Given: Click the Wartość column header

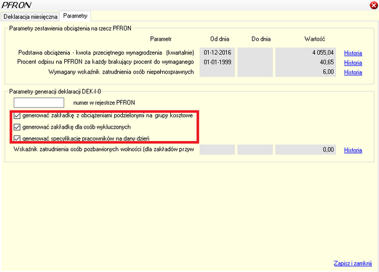Looking at the screenshot, I should 314,39.
